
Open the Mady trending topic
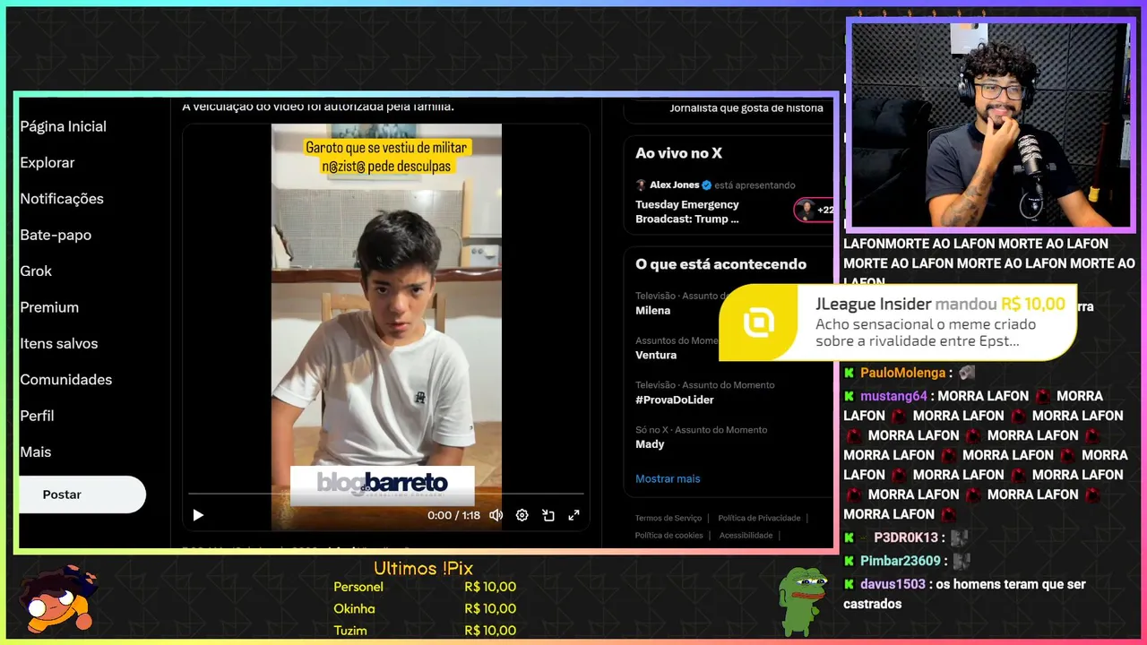point(650,444)
